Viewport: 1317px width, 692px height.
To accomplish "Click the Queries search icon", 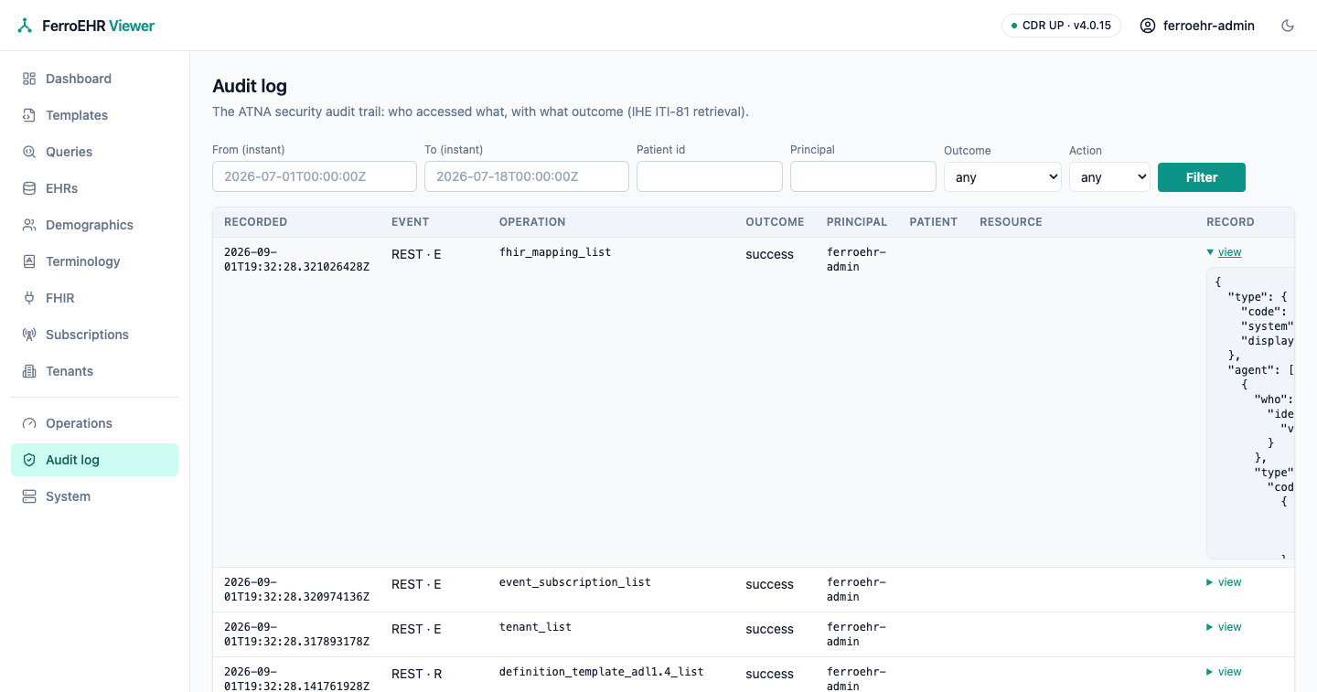I will (29, 152).
